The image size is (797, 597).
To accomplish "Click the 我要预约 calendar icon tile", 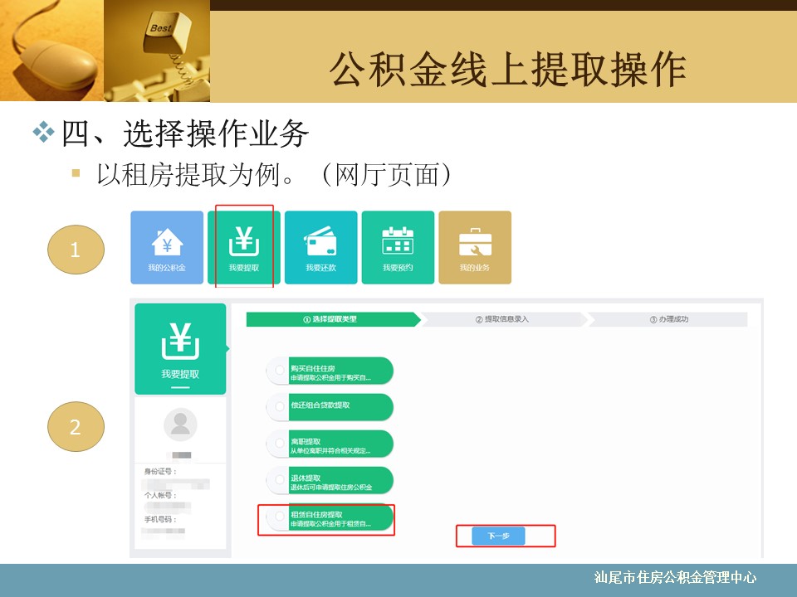I will pos(398,247).
